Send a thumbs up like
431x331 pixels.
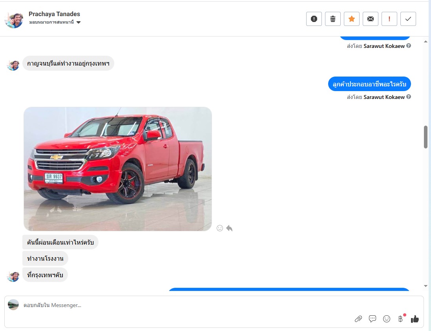(x=415, y=319)
